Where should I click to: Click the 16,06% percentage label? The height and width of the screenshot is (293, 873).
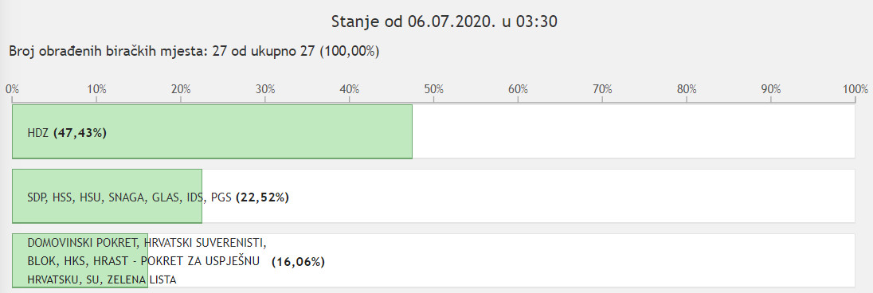click(x=298, y=263)
